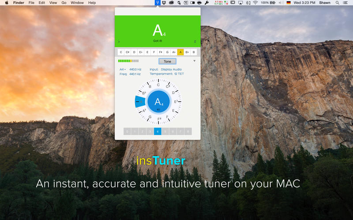The image size is (353, 220).
Task: Open Notification Center list icon
Action: (x=345, y=3)
